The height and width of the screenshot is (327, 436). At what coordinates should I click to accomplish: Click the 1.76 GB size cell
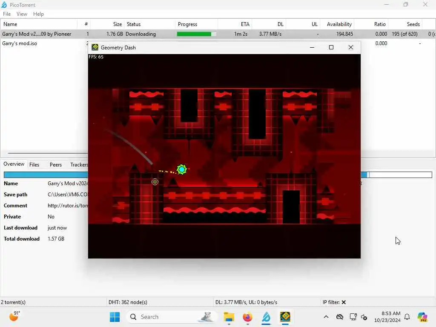click(x=115, y=34)
